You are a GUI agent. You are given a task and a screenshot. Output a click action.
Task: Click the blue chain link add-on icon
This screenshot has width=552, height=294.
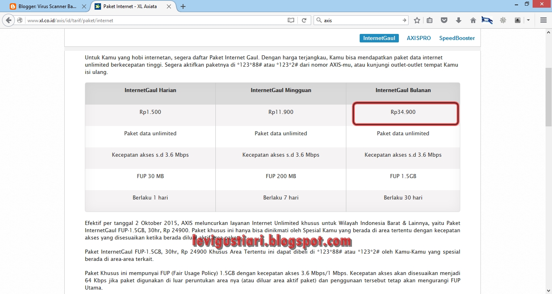click(487, 20)
